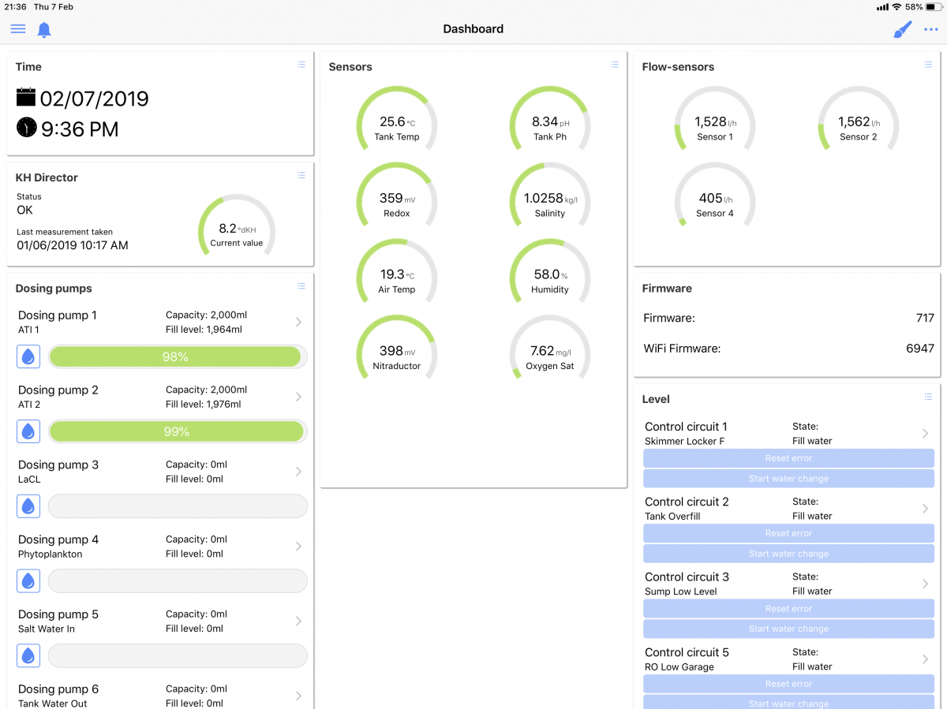The width and height of the screenshot is (947, 709).
Task: Expand Control circuit 5 chevron
Action: coord(926,659)
